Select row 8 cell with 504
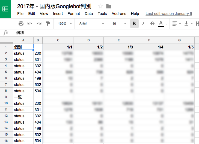 coord(38,91)
